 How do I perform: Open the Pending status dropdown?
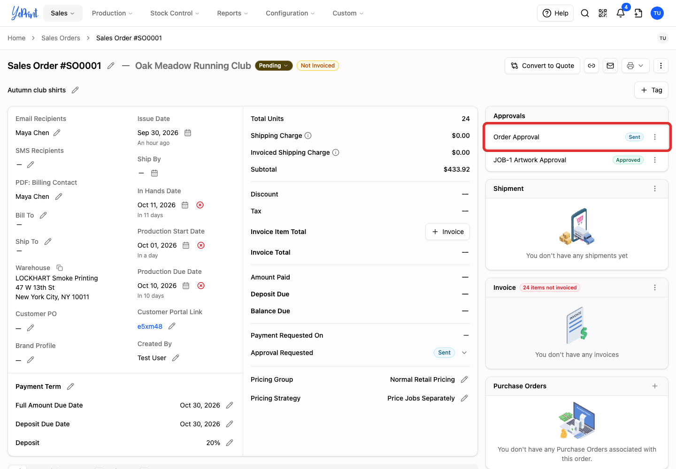[x=274, y=66]
